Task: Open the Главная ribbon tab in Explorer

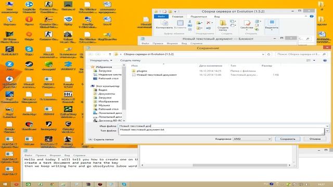Action: [177, 17]
